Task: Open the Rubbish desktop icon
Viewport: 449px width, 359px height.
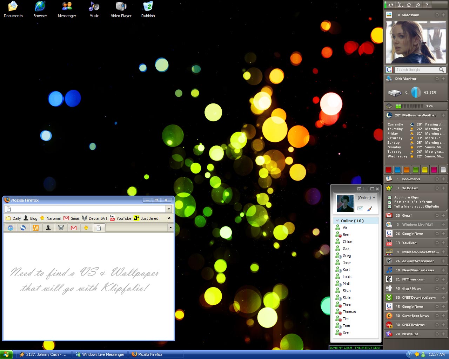Action: point(148,9)
